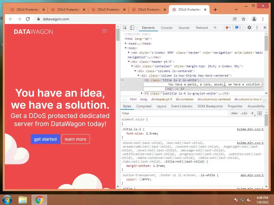274x205 pixels.
Task: Click the blue issues message badge
Action: 238,27
